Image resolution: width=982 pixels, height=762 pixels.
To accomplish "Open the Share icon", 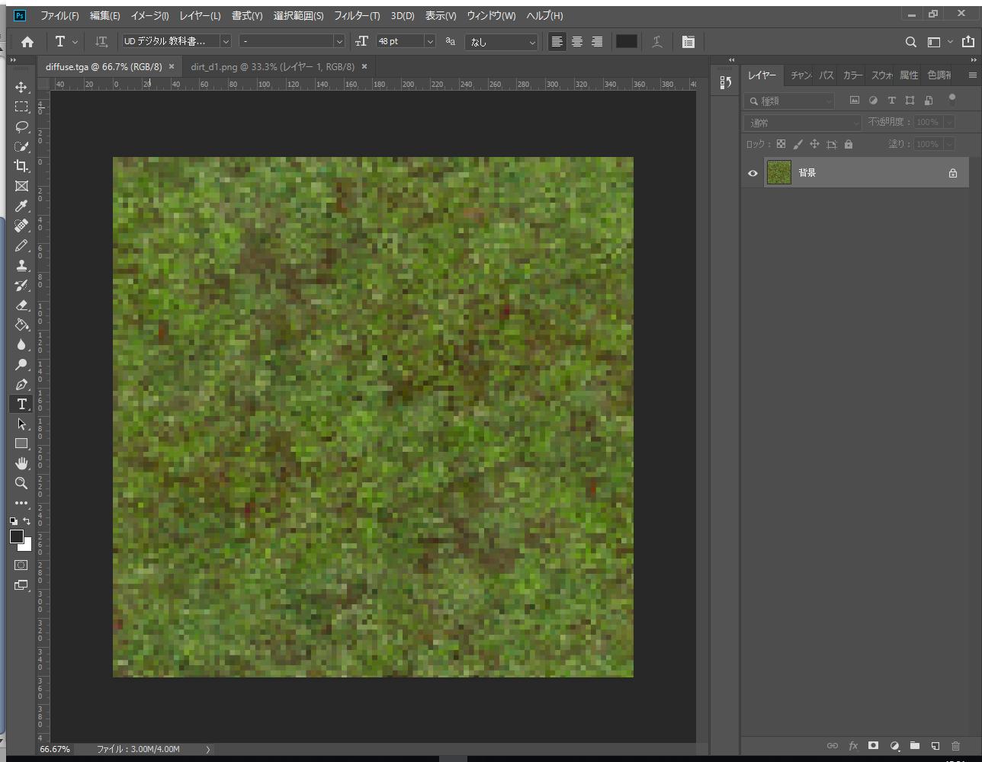I will coord(968,42).
